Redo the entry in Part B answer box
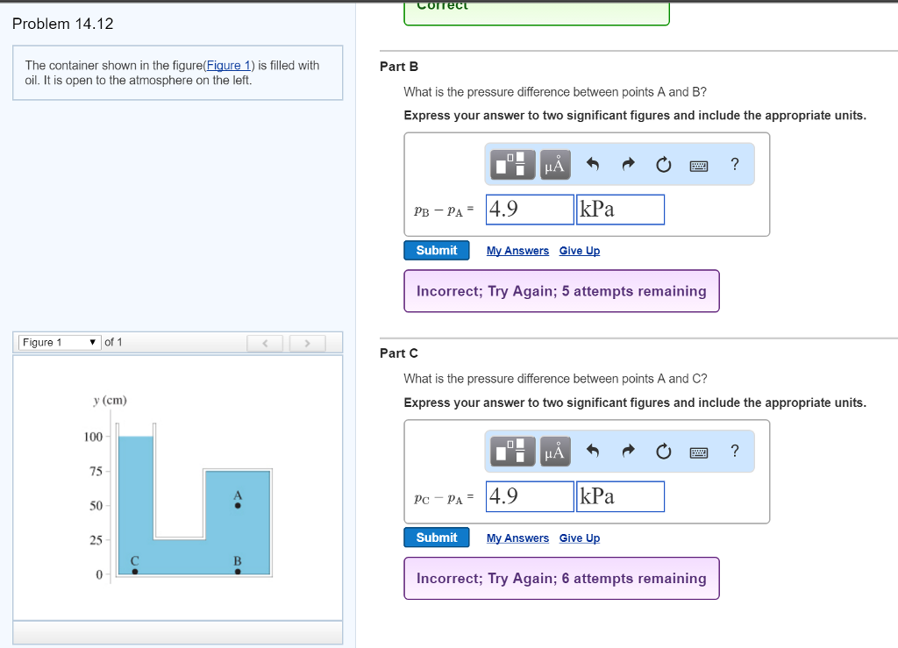898x648 pixels. (x=628, y=164)
